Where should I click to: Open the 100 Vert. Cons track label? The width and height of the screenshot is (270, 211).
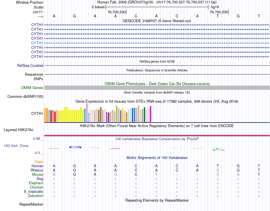coord(16,146)
